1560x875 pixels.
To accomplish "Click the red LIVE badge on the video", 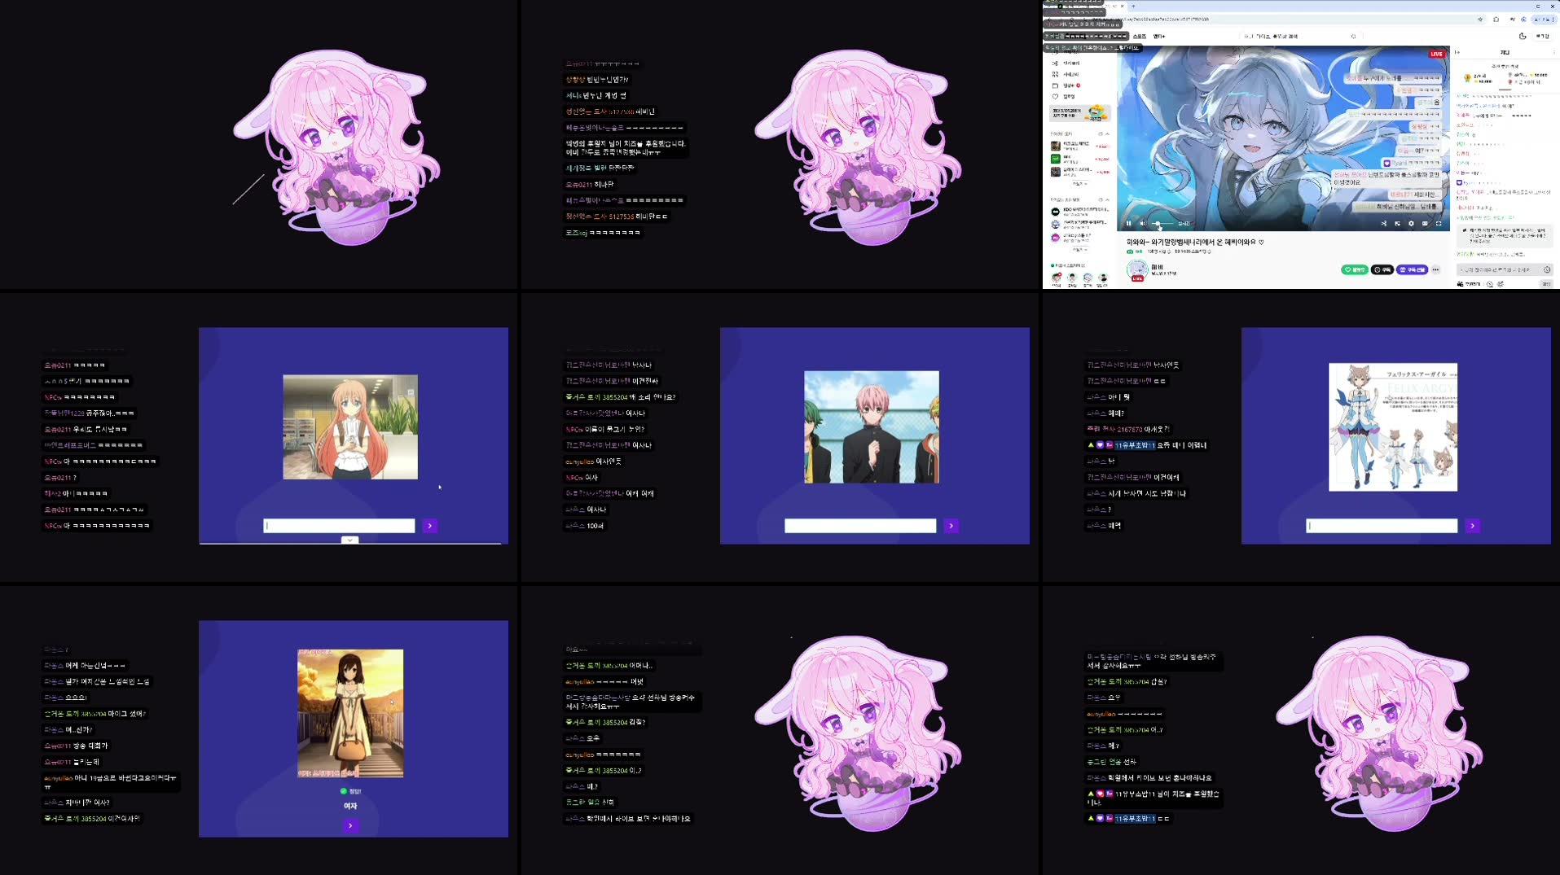I will tap(1436, 55).
